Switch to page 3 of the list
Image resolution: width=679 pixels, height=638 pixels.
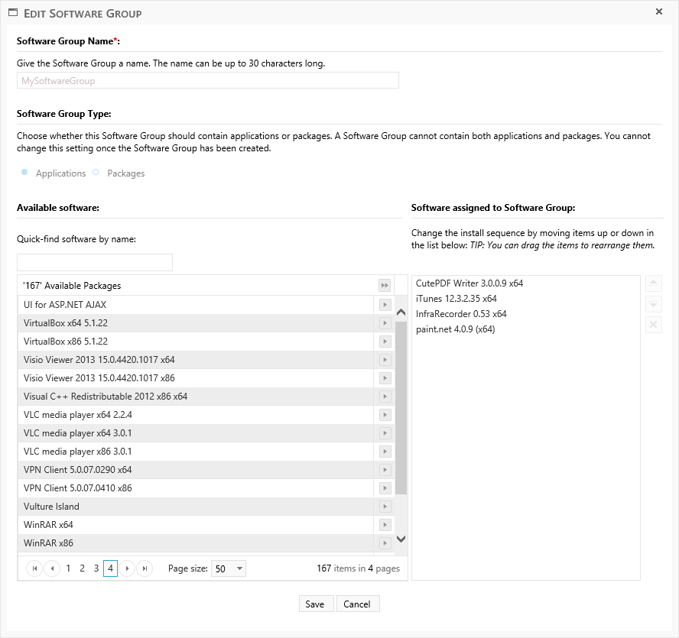pyautogui.click(x=96, y=568)
